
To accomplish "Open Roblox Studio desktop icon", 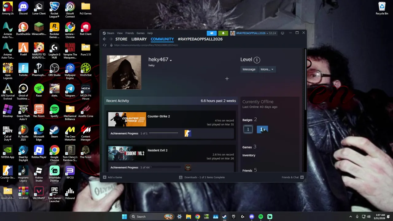I will (39, 174).
